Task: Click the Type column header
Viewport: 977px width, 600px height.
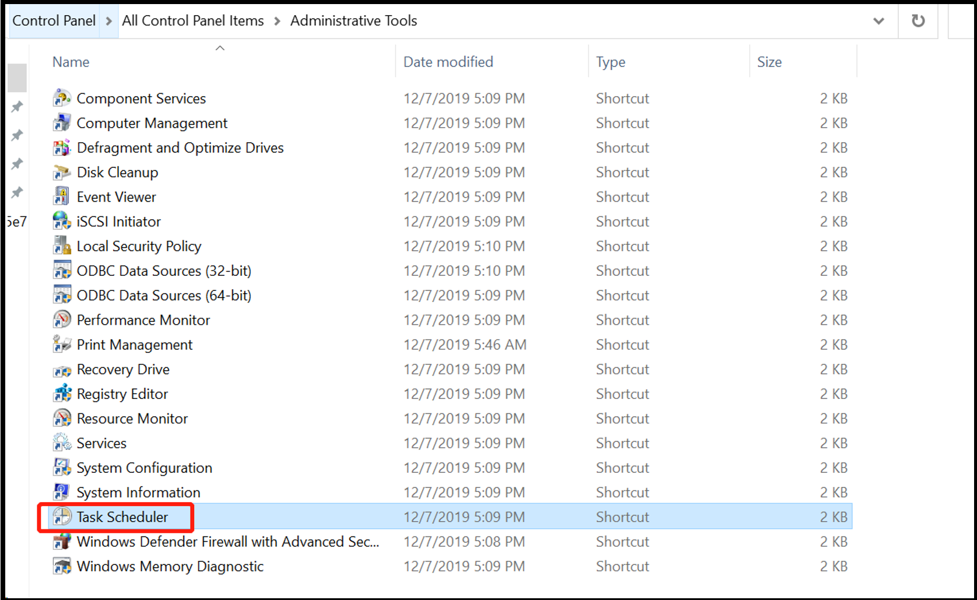Action: point(610,62)
